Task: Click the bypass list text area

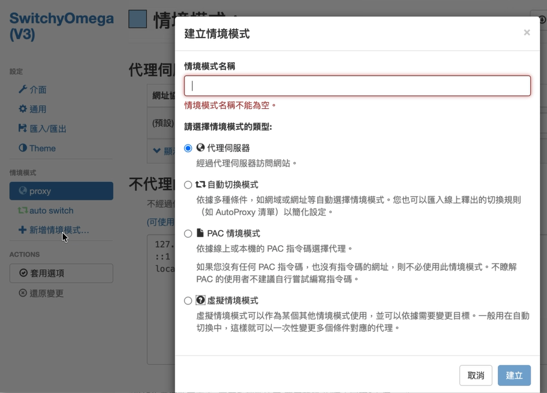Action: point(161,300)
